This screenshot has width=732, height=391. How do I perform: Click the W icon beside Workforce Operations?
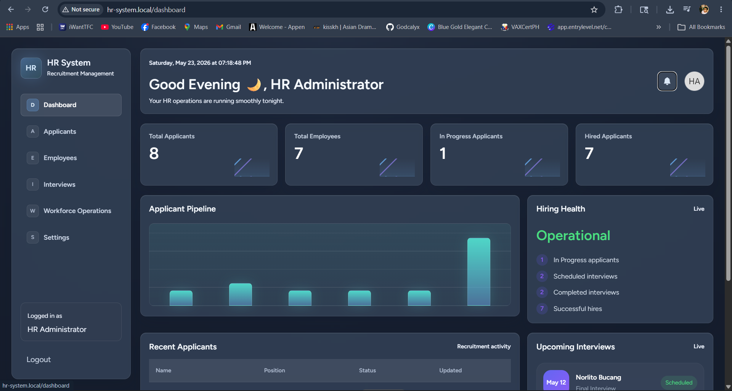click(x=33, y=211)
